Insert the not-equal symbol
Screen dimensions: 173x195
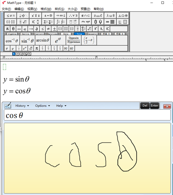pos(48,29)
